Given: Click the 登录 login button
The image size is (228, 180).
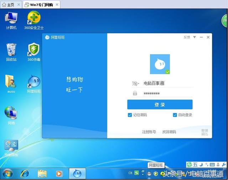Looking at the screenshot, I should [x=160, y=104].
